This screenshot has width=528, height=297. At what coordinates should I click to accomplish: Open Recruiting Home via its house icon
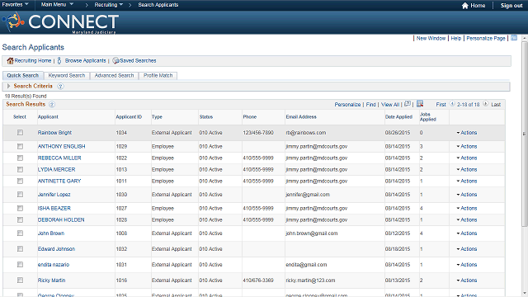click(x=10, y=60)
